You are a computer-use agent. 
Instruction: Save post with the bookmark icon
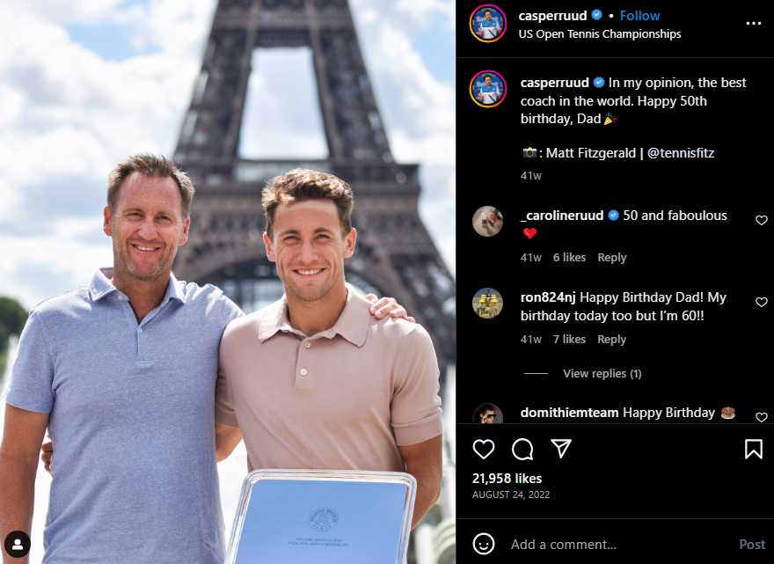[753, 449]
